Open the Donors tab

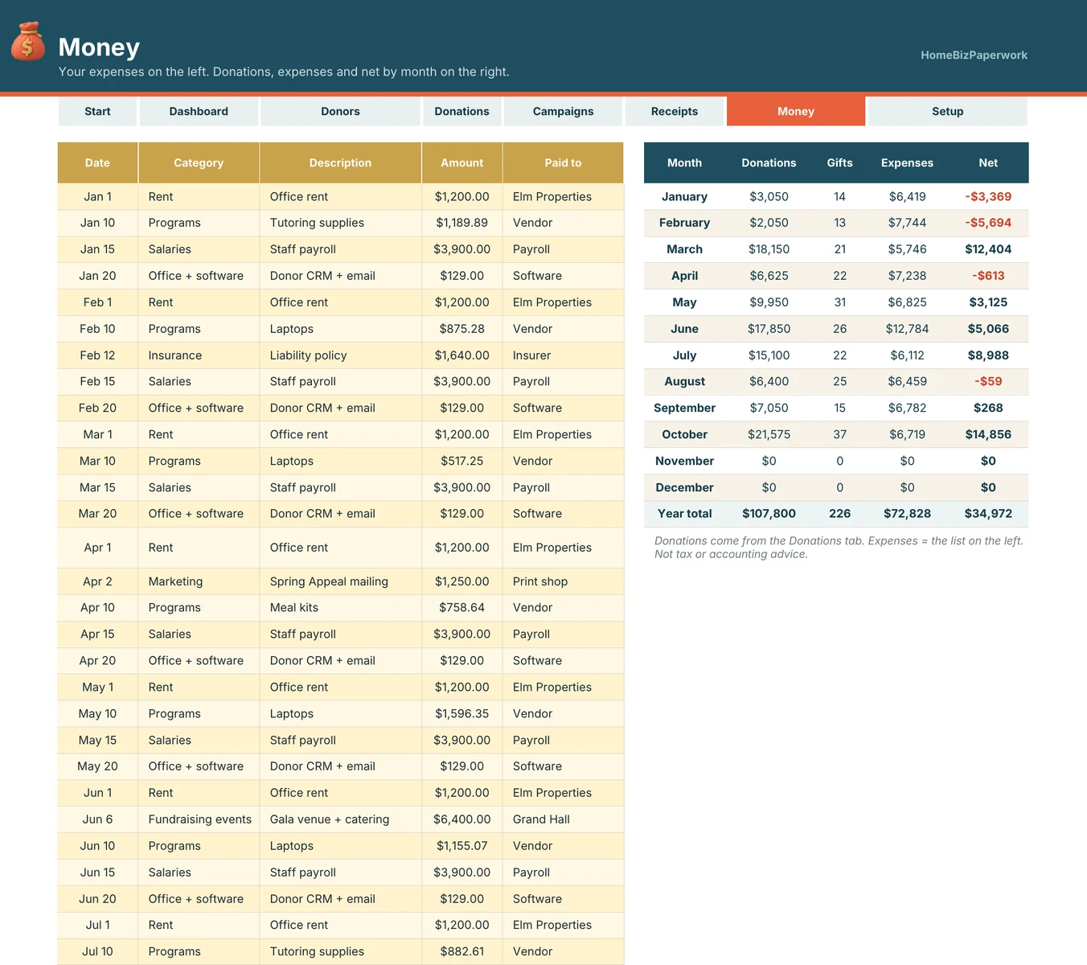click(340, 111)
